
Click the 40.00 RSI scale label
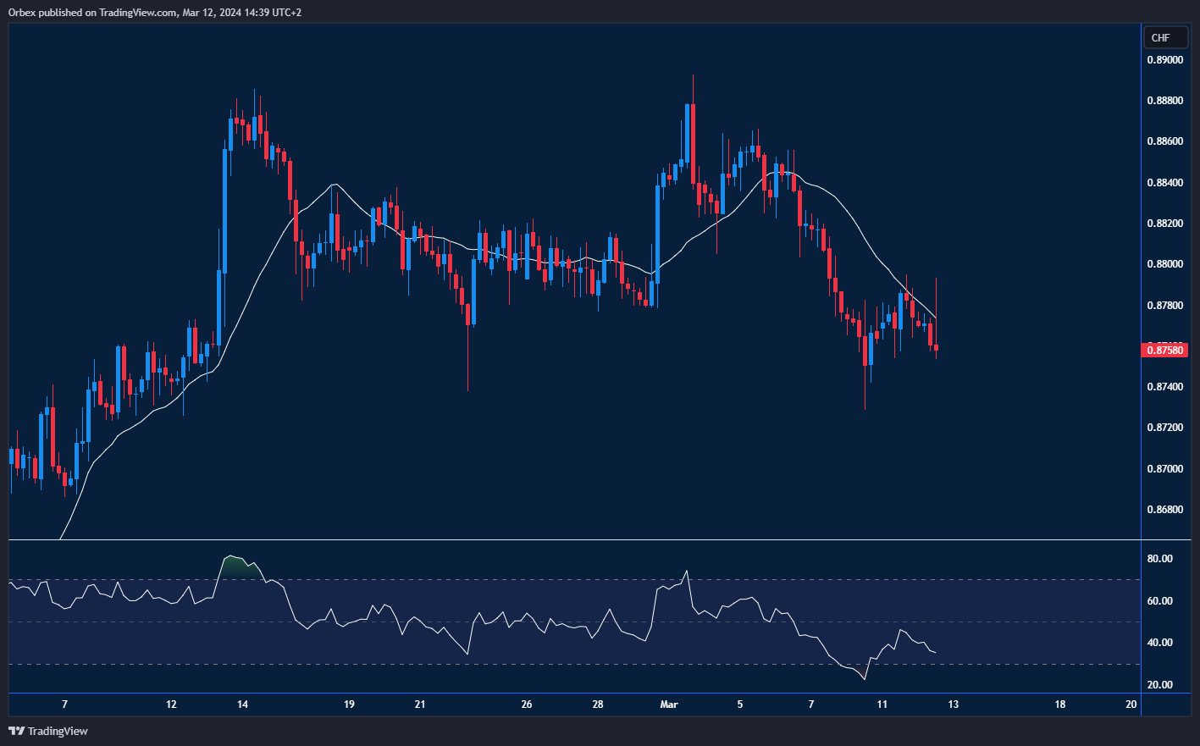click(1159, 643)
